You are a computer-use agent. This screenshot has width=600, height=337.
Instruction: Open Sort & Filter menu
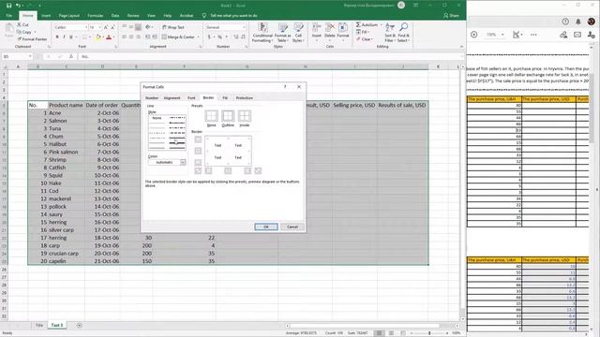390,33
